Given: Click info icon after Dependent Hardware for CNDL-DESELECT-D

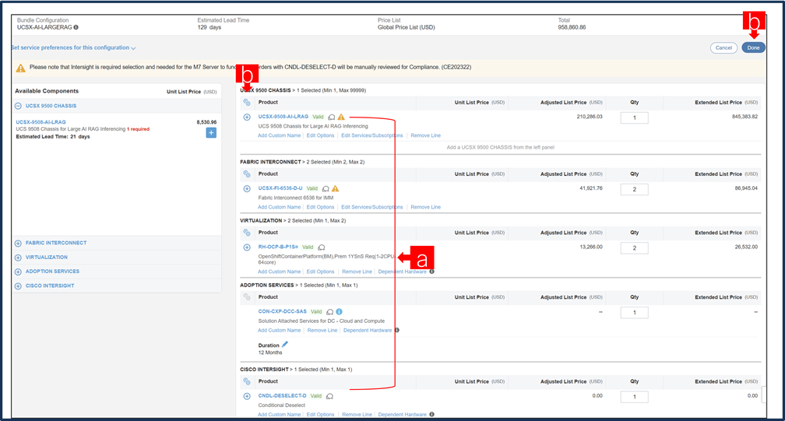Looking at the screenshot, I should pyautogui.click(x=431, y=415).
